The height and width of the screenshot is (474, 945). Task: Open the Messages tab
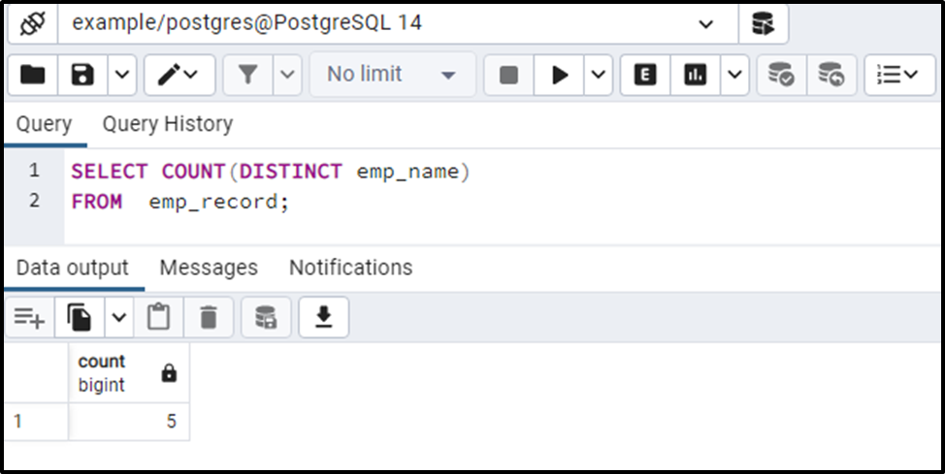(209, 268)
